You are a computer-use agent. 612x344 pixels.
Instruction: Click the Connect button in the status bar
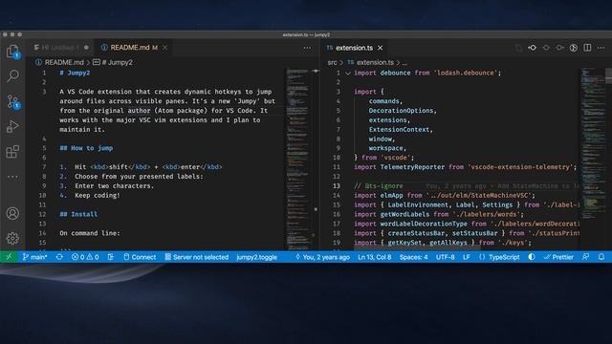(140, 257)
